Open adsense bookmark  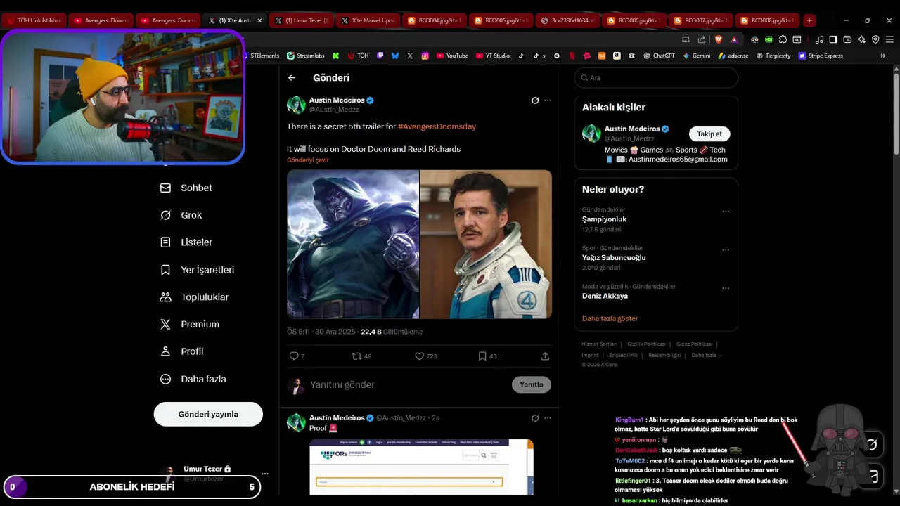733,56
